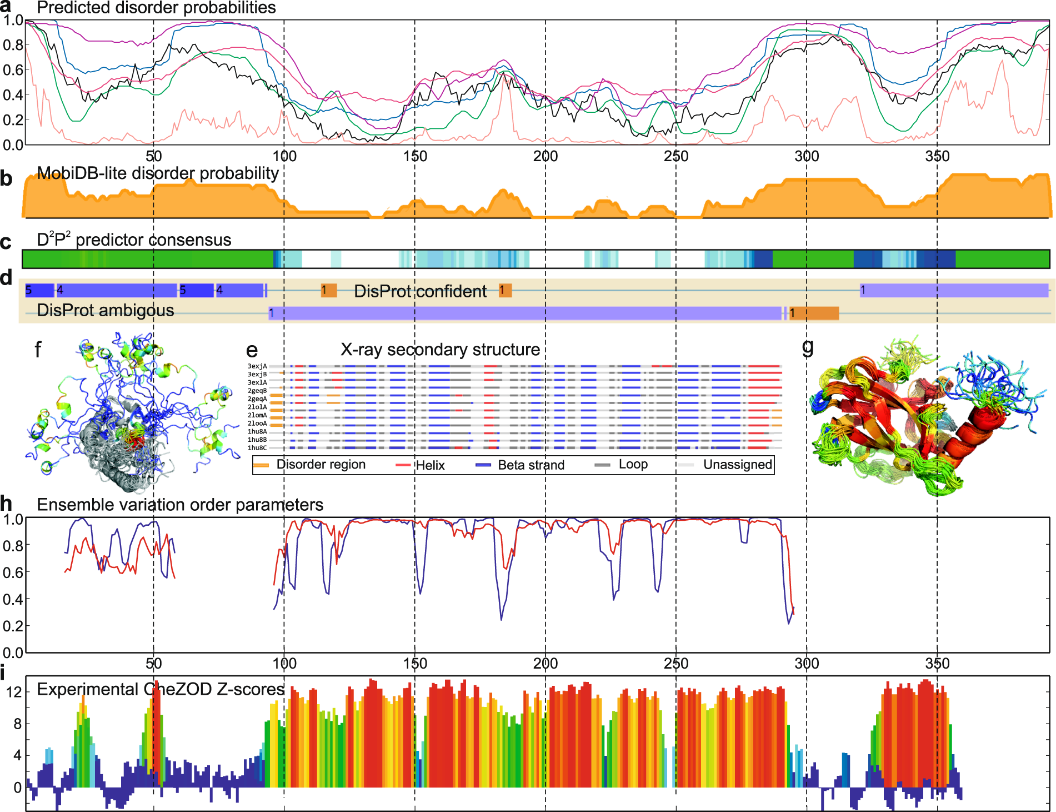
Task: Select the 3exjA structure row label
Action: click(x=257, y=366)
